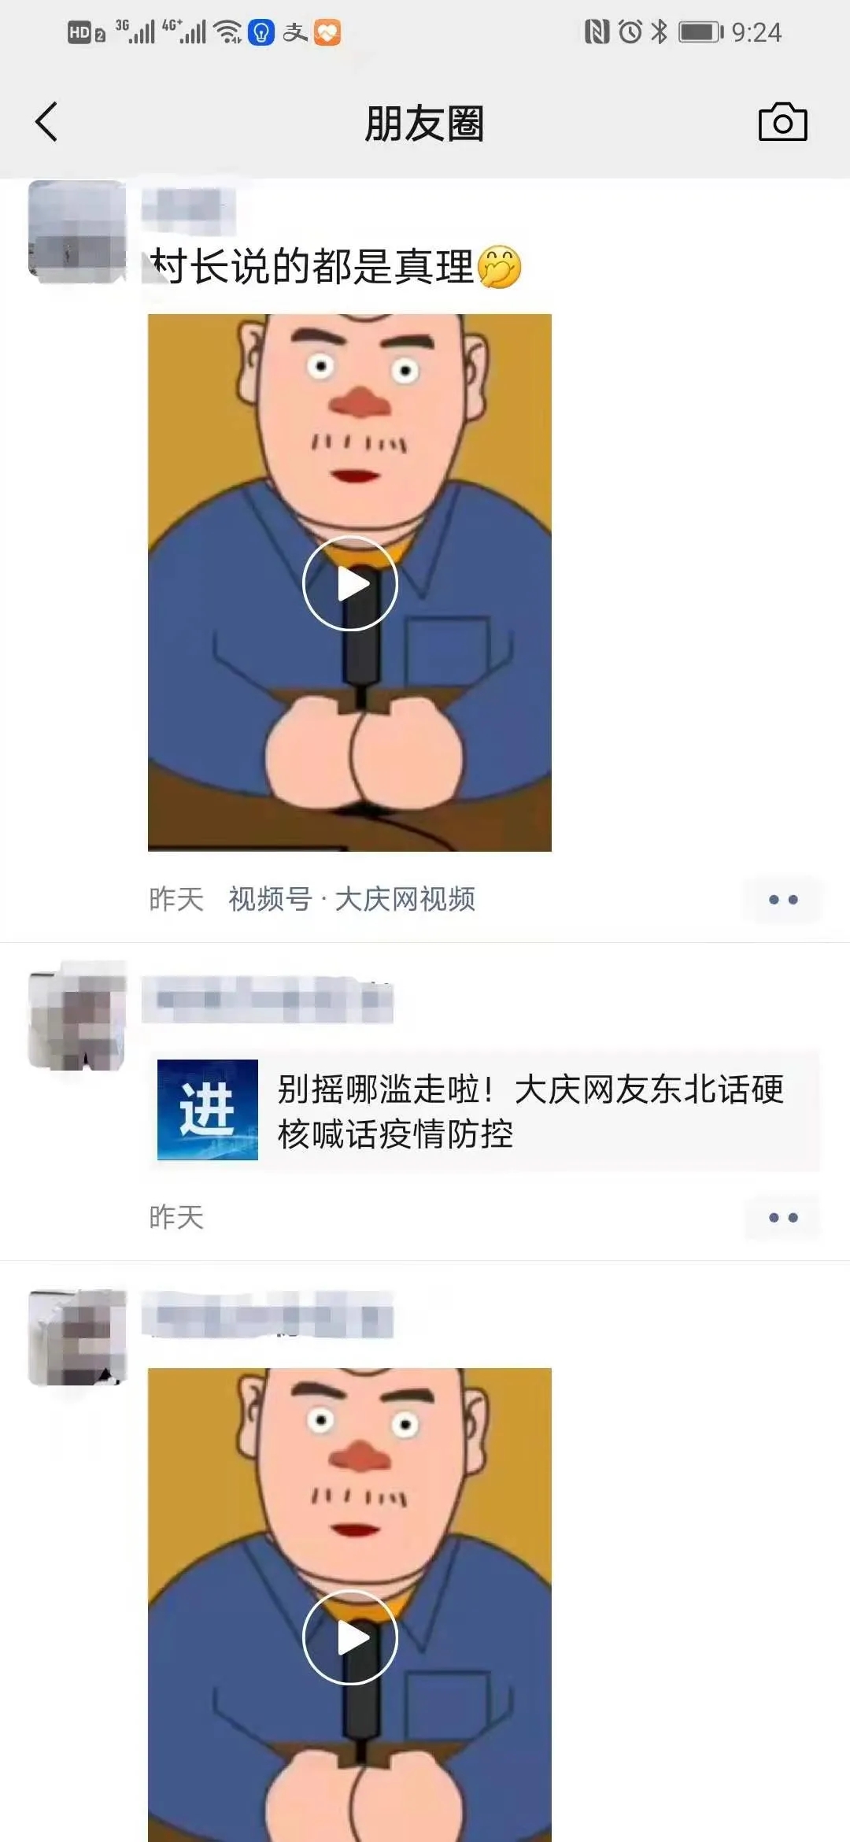Tap the Wi-Fi status bar icon
Viewport: 850px width, 1842px height.
pos(228,31)
